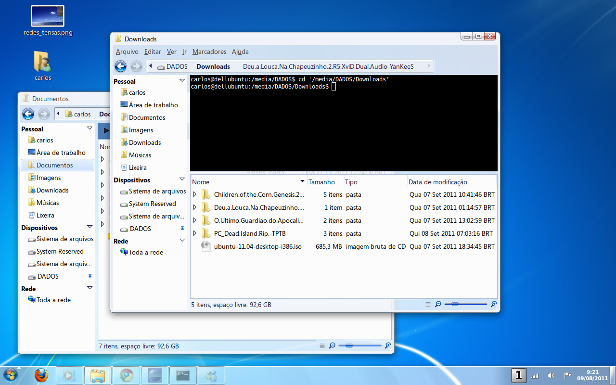
Task: Click the Deu.a.Louca path bar button
Action: pyautogui.click(x=329, y=66)
